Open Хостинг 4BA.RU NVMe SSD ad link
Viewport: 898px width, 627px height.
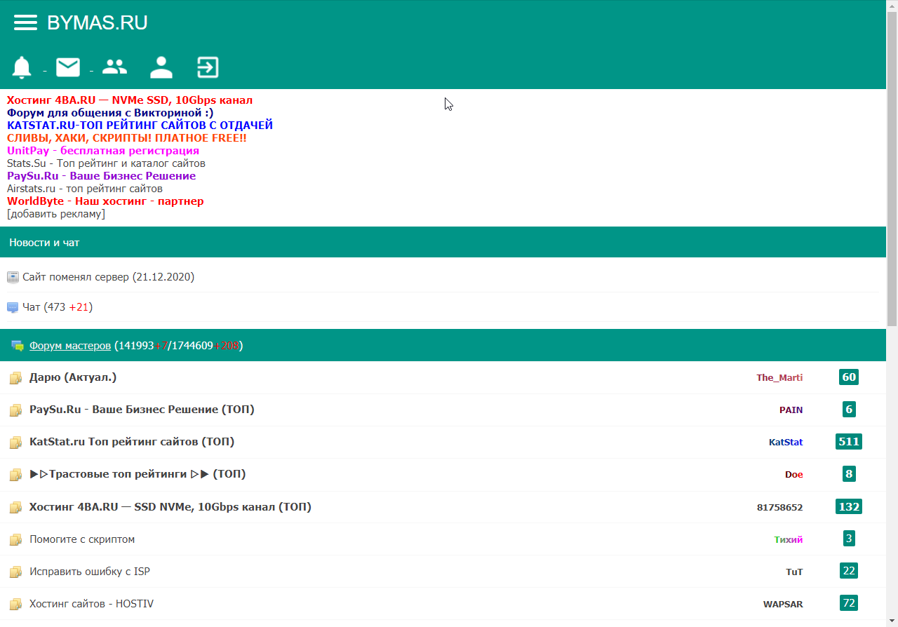[x=130, y=100]
